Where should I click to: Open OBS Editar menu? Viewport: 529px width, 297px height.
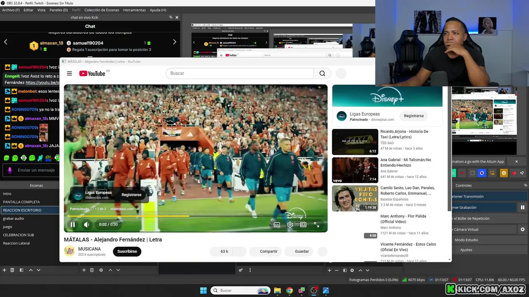(x=29, y=10)
